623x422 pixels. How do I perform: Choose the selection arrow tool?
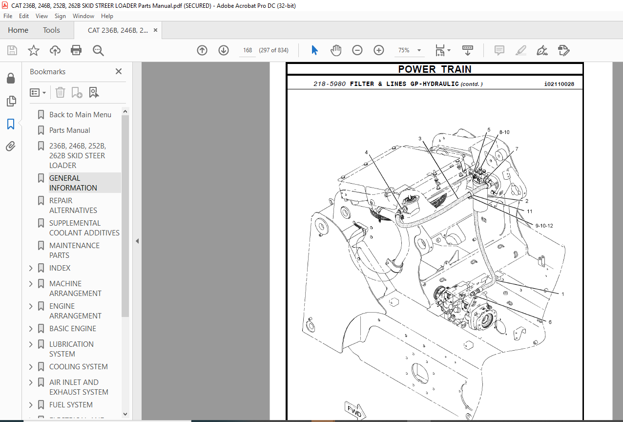point(314,50)
